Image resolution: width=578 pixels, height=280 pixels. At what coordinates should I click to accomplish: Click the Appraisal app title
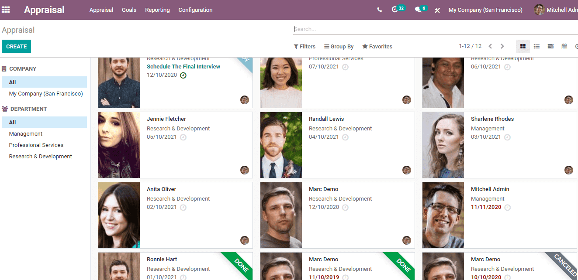coord(44,10)
